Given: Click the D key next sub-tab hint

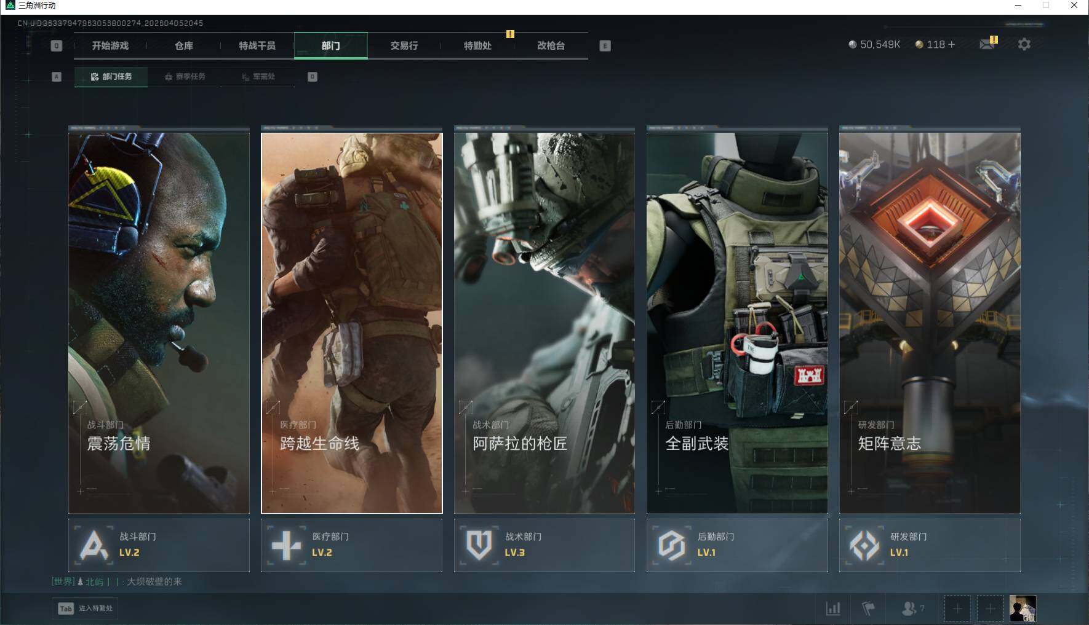Looking at the screenshot, I should pos(313,77).
